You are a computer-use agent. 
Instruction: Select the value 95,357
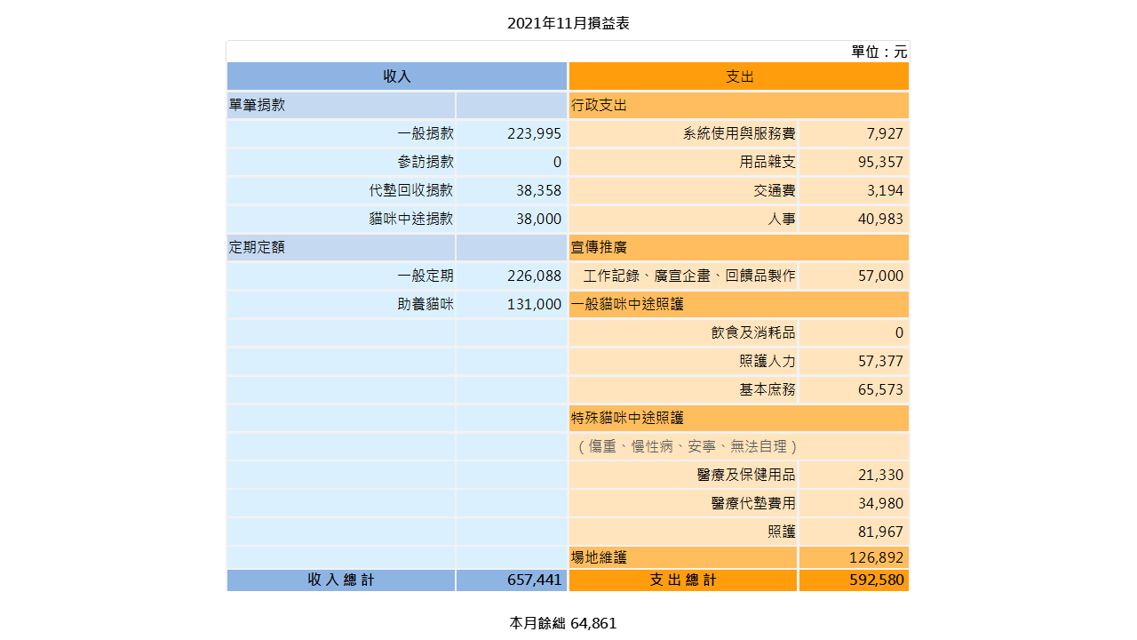click(881, 162)
